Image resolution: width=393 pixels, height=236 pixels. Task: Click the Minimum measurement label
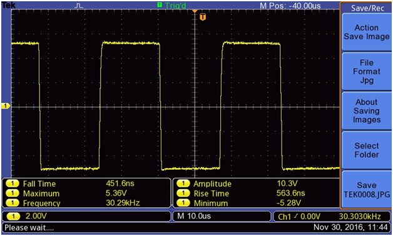211,204
